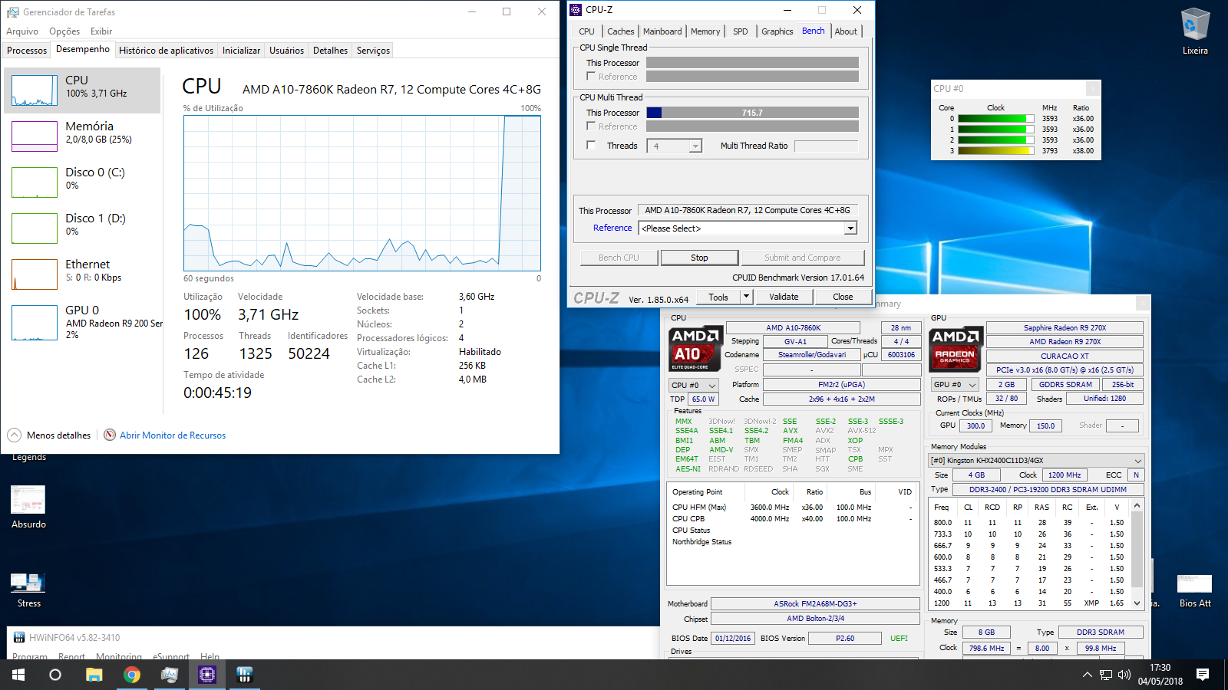Open the CPU #0 selector dropdown
Viewport: 1228px width, 690px height.
click(694, 385)
